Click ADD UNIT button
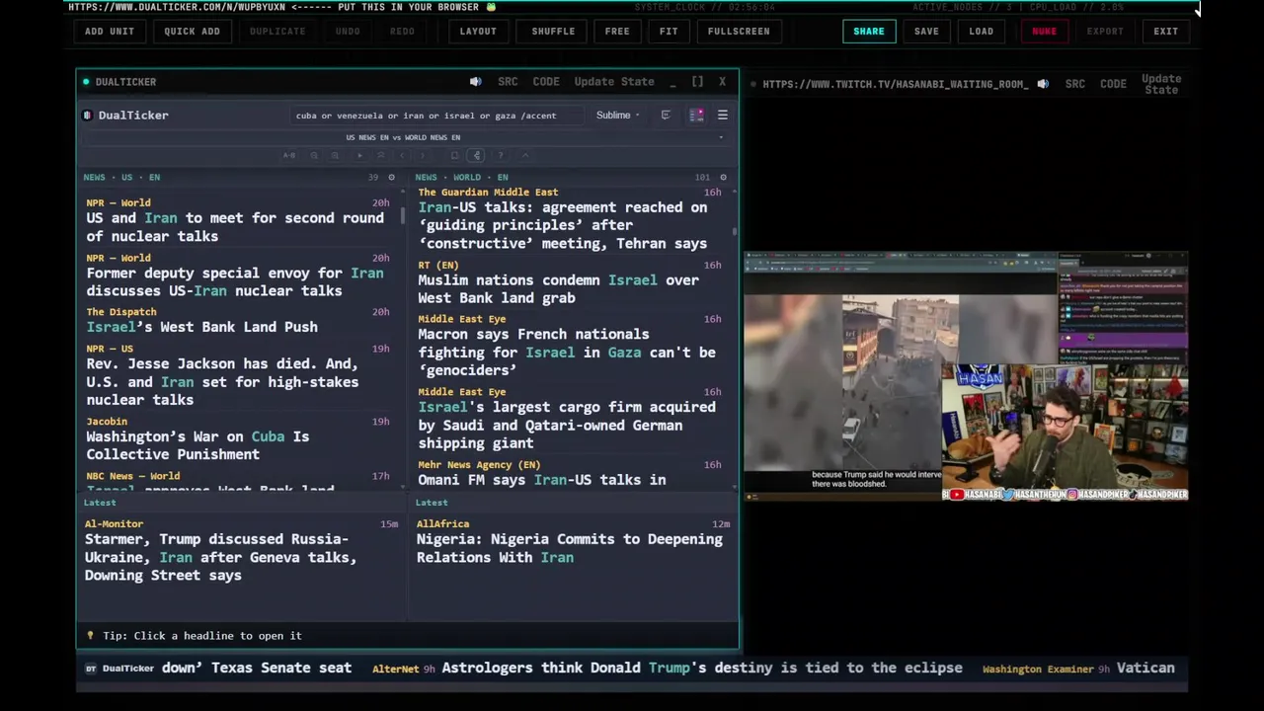The height and width of the screenshot is (711, 1264). (x=110, y=32)
